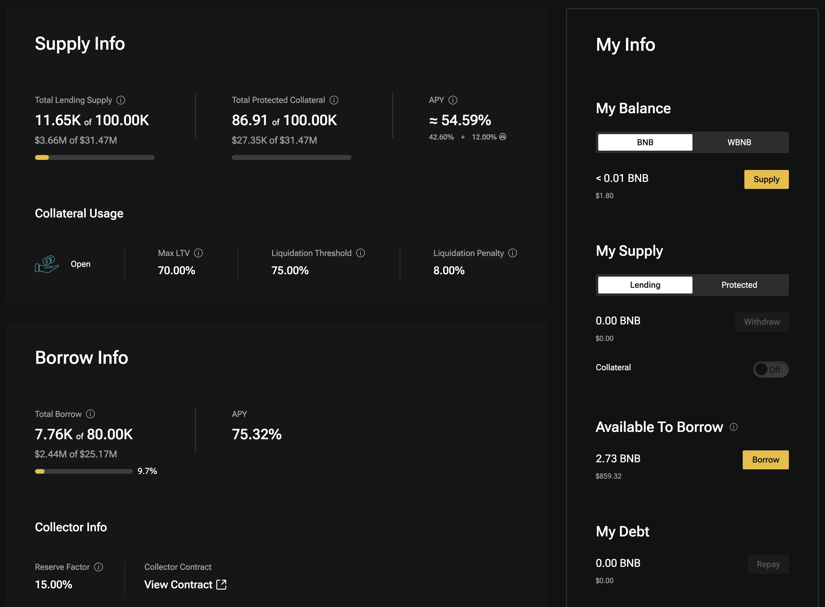Click the 42.60% base APY text
The height and width of the screenshot is (607, 825).
(x=441, y=137)
